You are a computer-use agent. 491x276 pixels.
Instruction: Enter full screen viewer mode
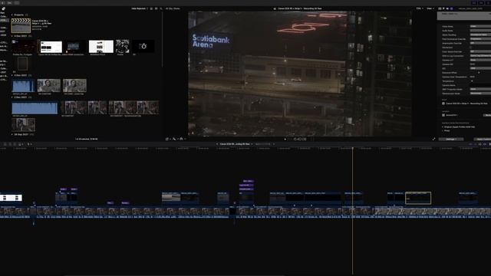coord(433,139)
